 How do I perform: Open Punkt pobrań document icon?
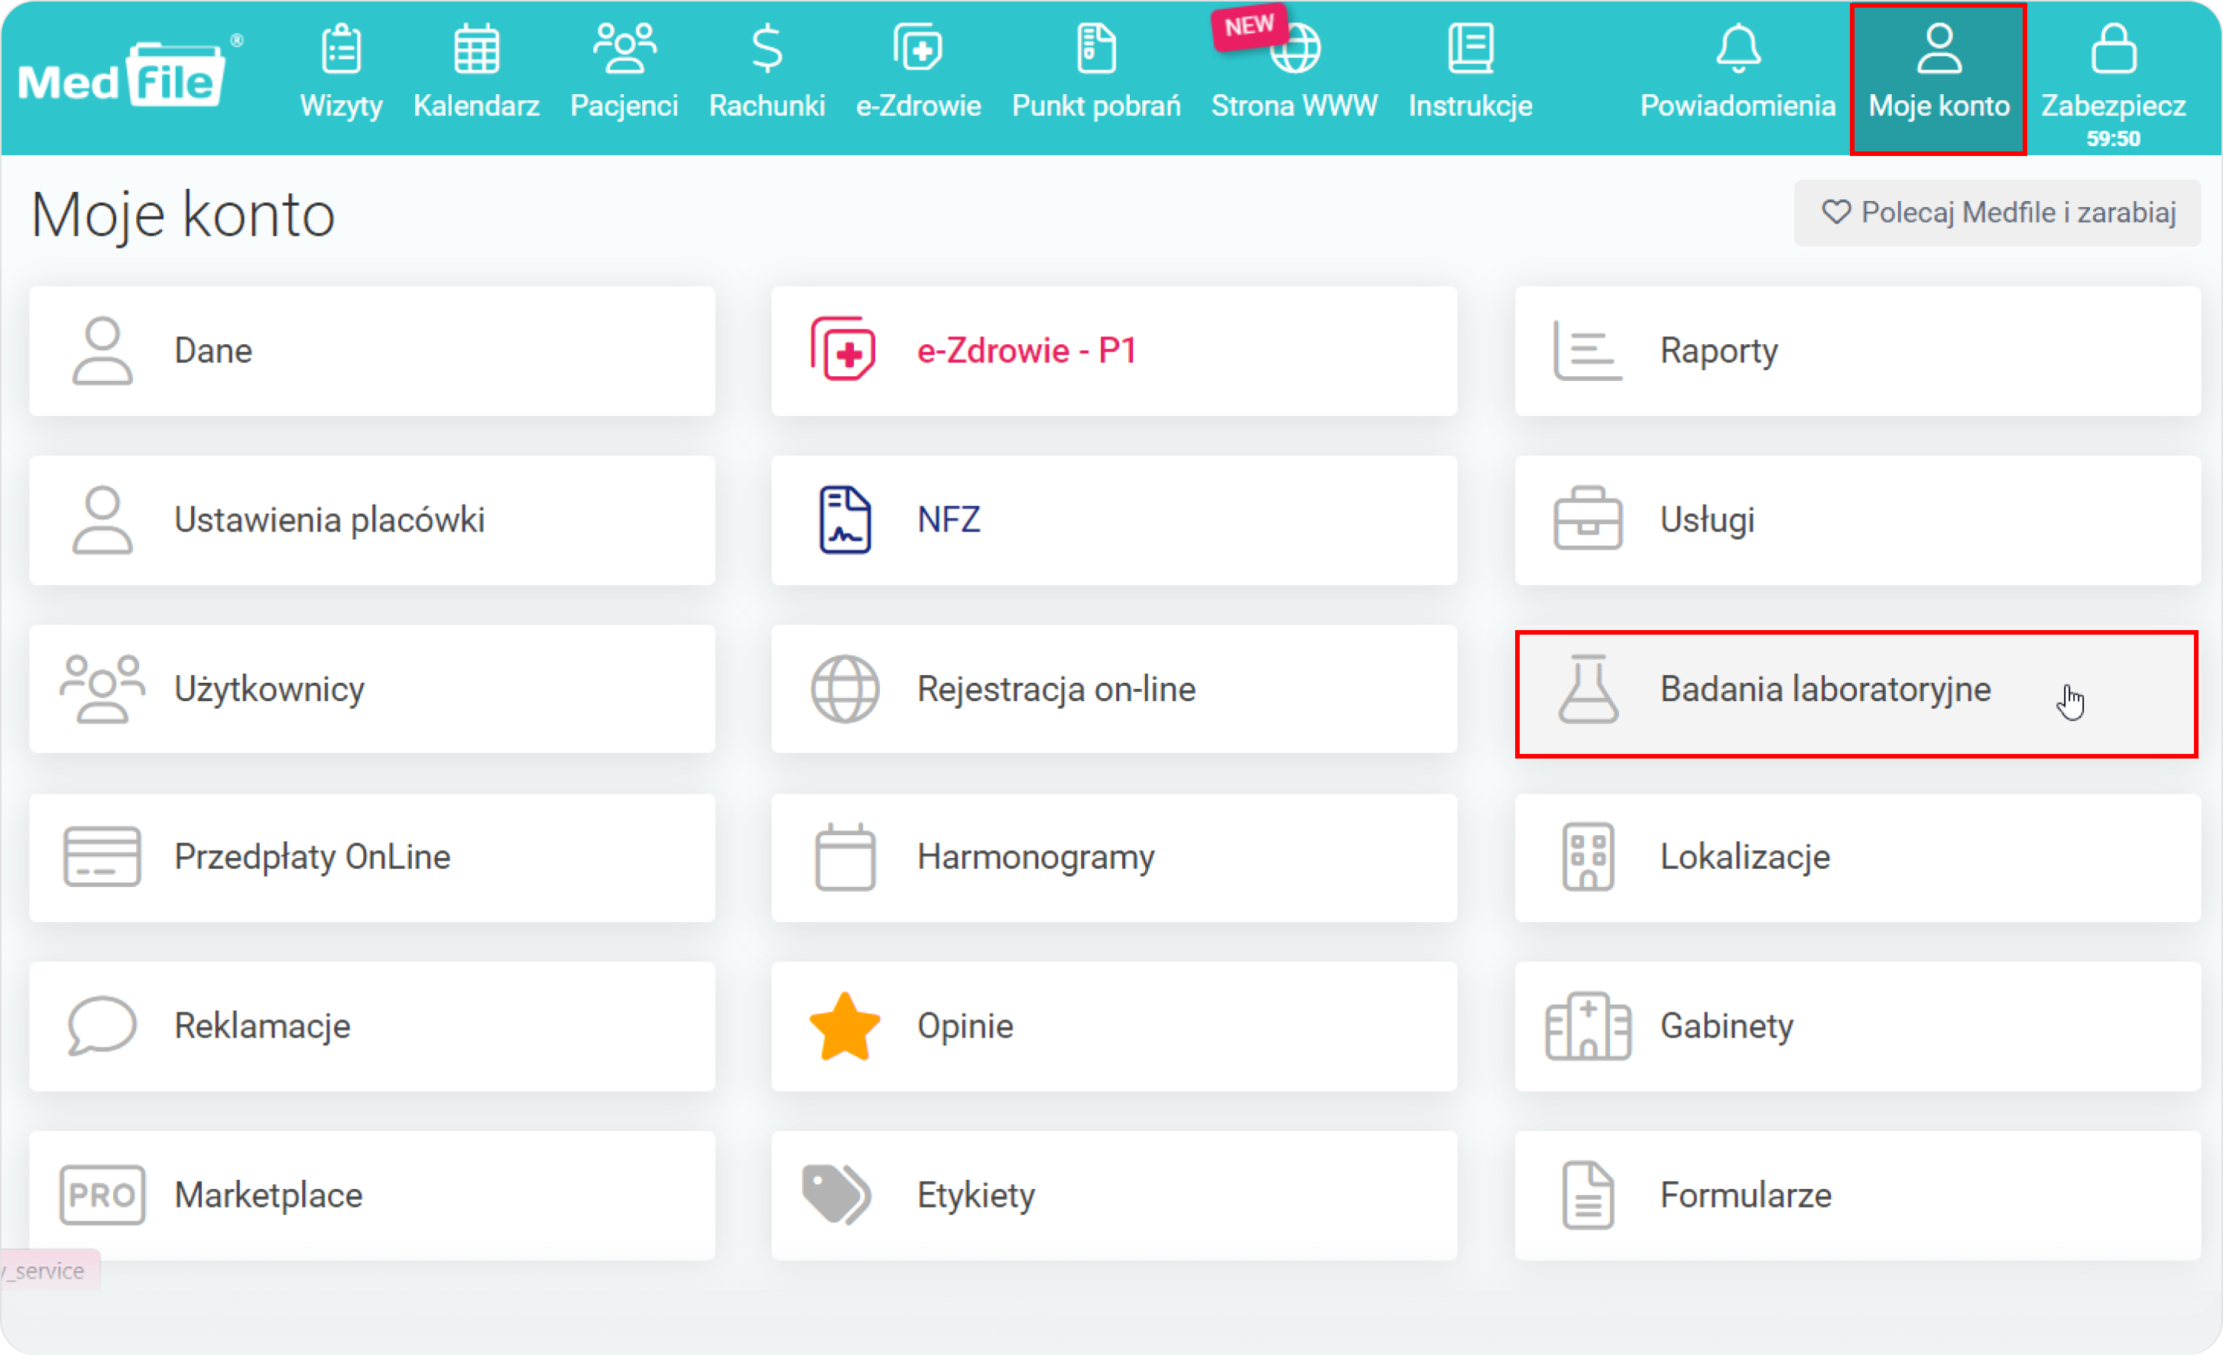[1096, 48]
